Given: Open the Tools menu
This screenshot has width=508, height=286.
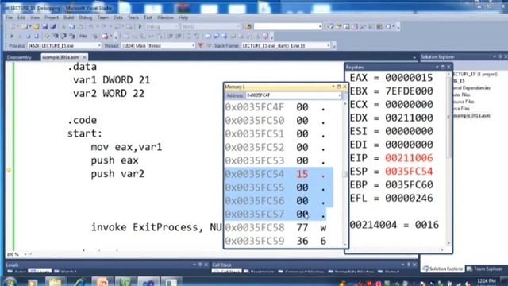Looking at the screenshot, I should point(133,17).
